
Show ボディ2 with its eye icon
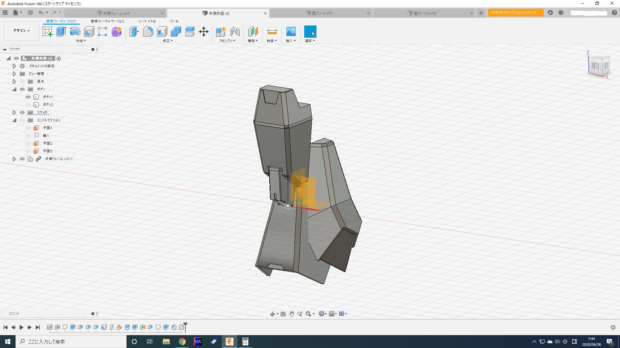point(28,105)
